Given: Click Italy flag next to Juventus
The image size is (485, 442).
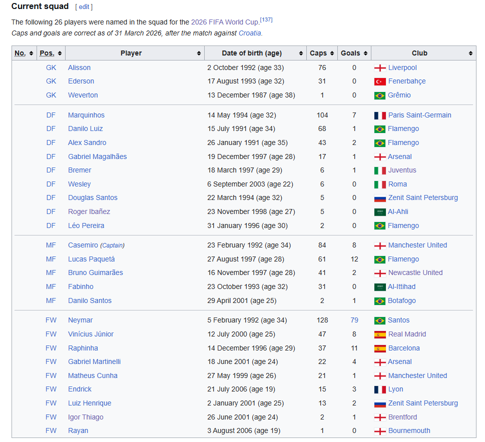Looking at the screenshot, I should [x=380, y=170].
